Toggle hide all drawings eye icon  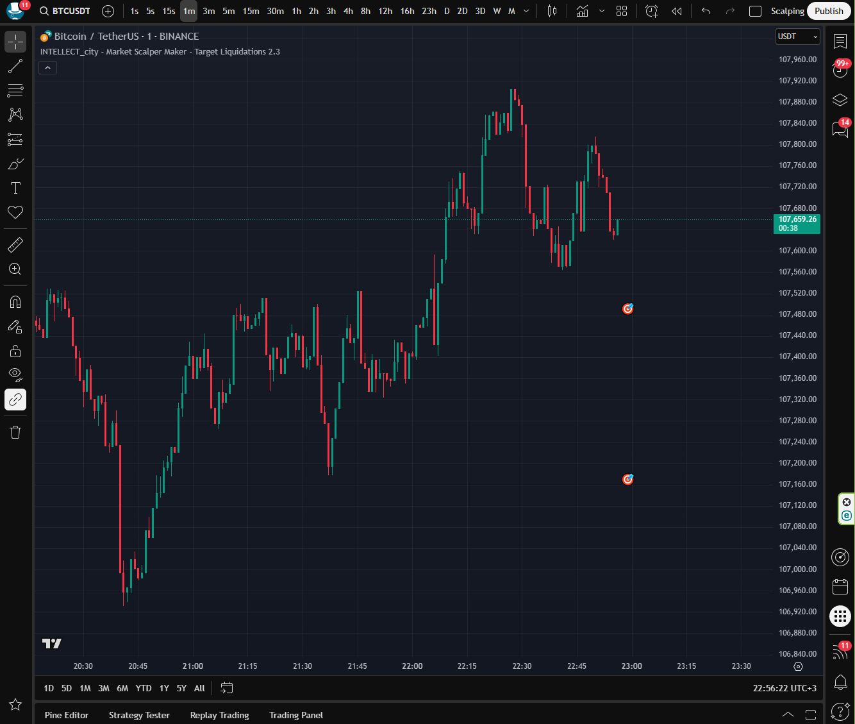click(15, 375)
